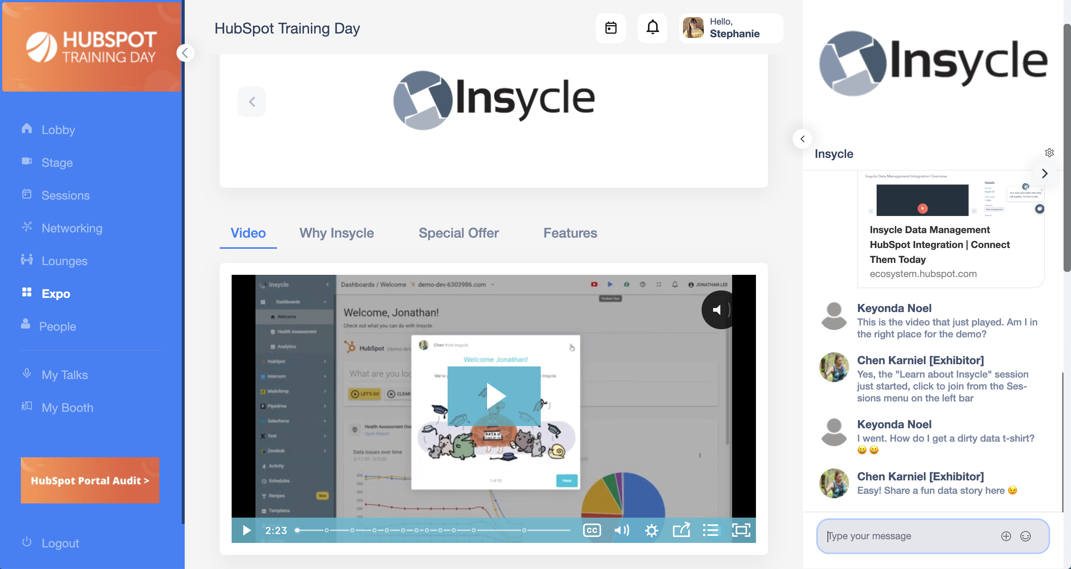Open the People page
1071x569 pixels.
48,326
